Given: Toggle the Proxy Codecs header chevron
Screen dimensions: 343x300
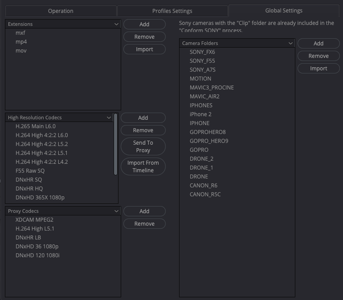Looking at the screenshot, I should 116,211.
